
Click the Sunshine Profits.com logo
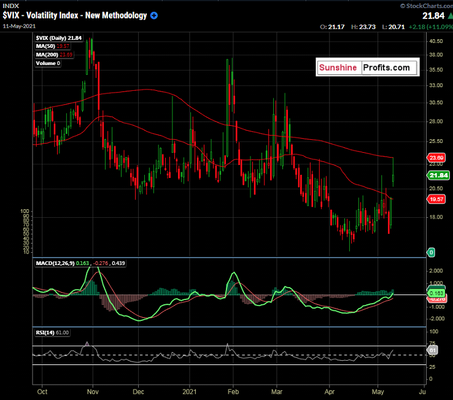[x=368, y=67]
